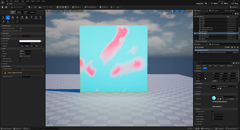Image resolution: width=240 pixels, height=130 pixels.
Task: Open the Build menu
Action: [x=27, y=1]
